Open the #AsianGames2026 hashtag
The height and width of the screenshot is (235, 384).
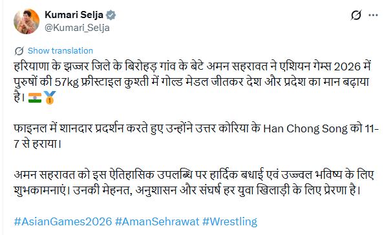(x=63, y=221)
